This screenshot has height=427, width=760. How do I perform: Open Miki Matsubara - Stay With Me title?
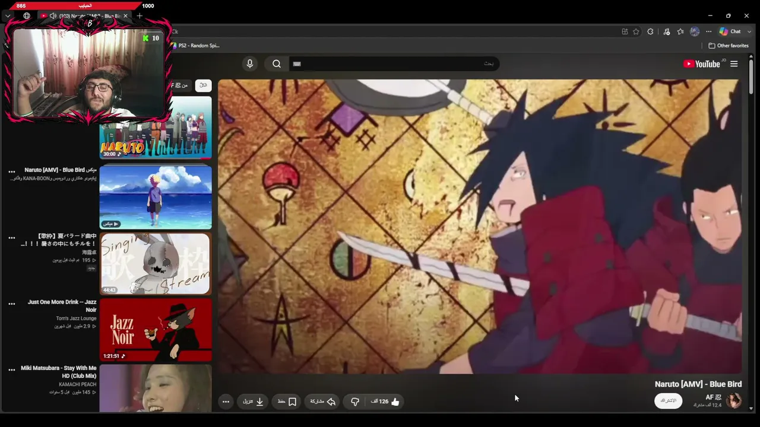pyautogui.click(x=59, y=372)
